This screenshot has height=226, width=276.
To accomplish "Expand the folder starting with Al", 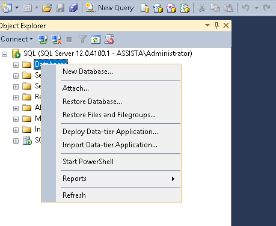I will click(x=16, y=108).
